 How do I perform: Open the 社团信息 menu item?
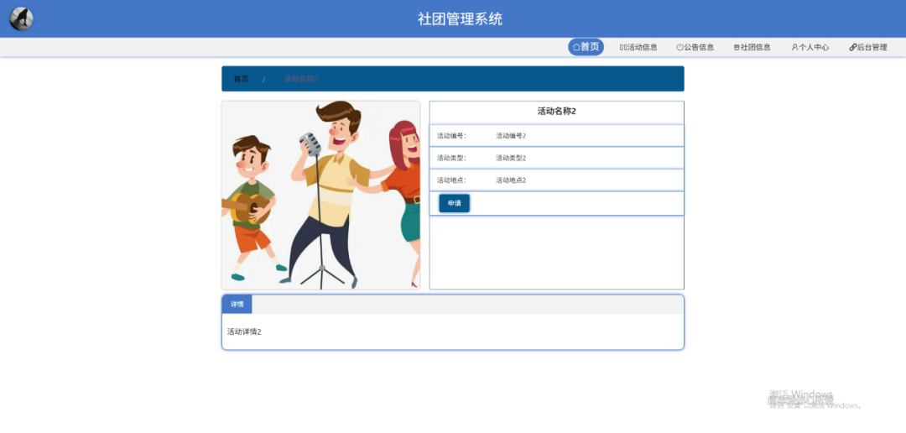click(x=752, y=47)
